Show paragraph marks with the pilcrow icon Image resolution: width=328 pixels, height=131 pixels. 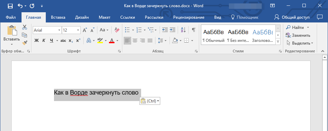click(194, 30)
